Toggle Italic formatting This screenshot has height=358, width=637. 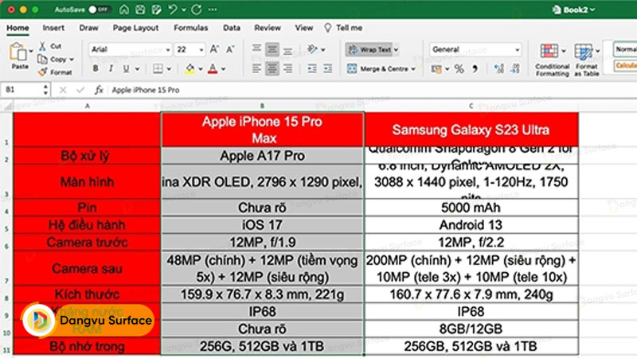(x=111, y=68)
